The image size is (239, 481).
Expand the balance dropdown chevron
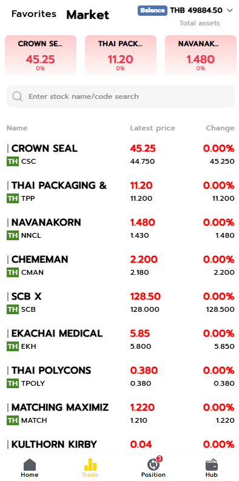[x=230, y=10]
